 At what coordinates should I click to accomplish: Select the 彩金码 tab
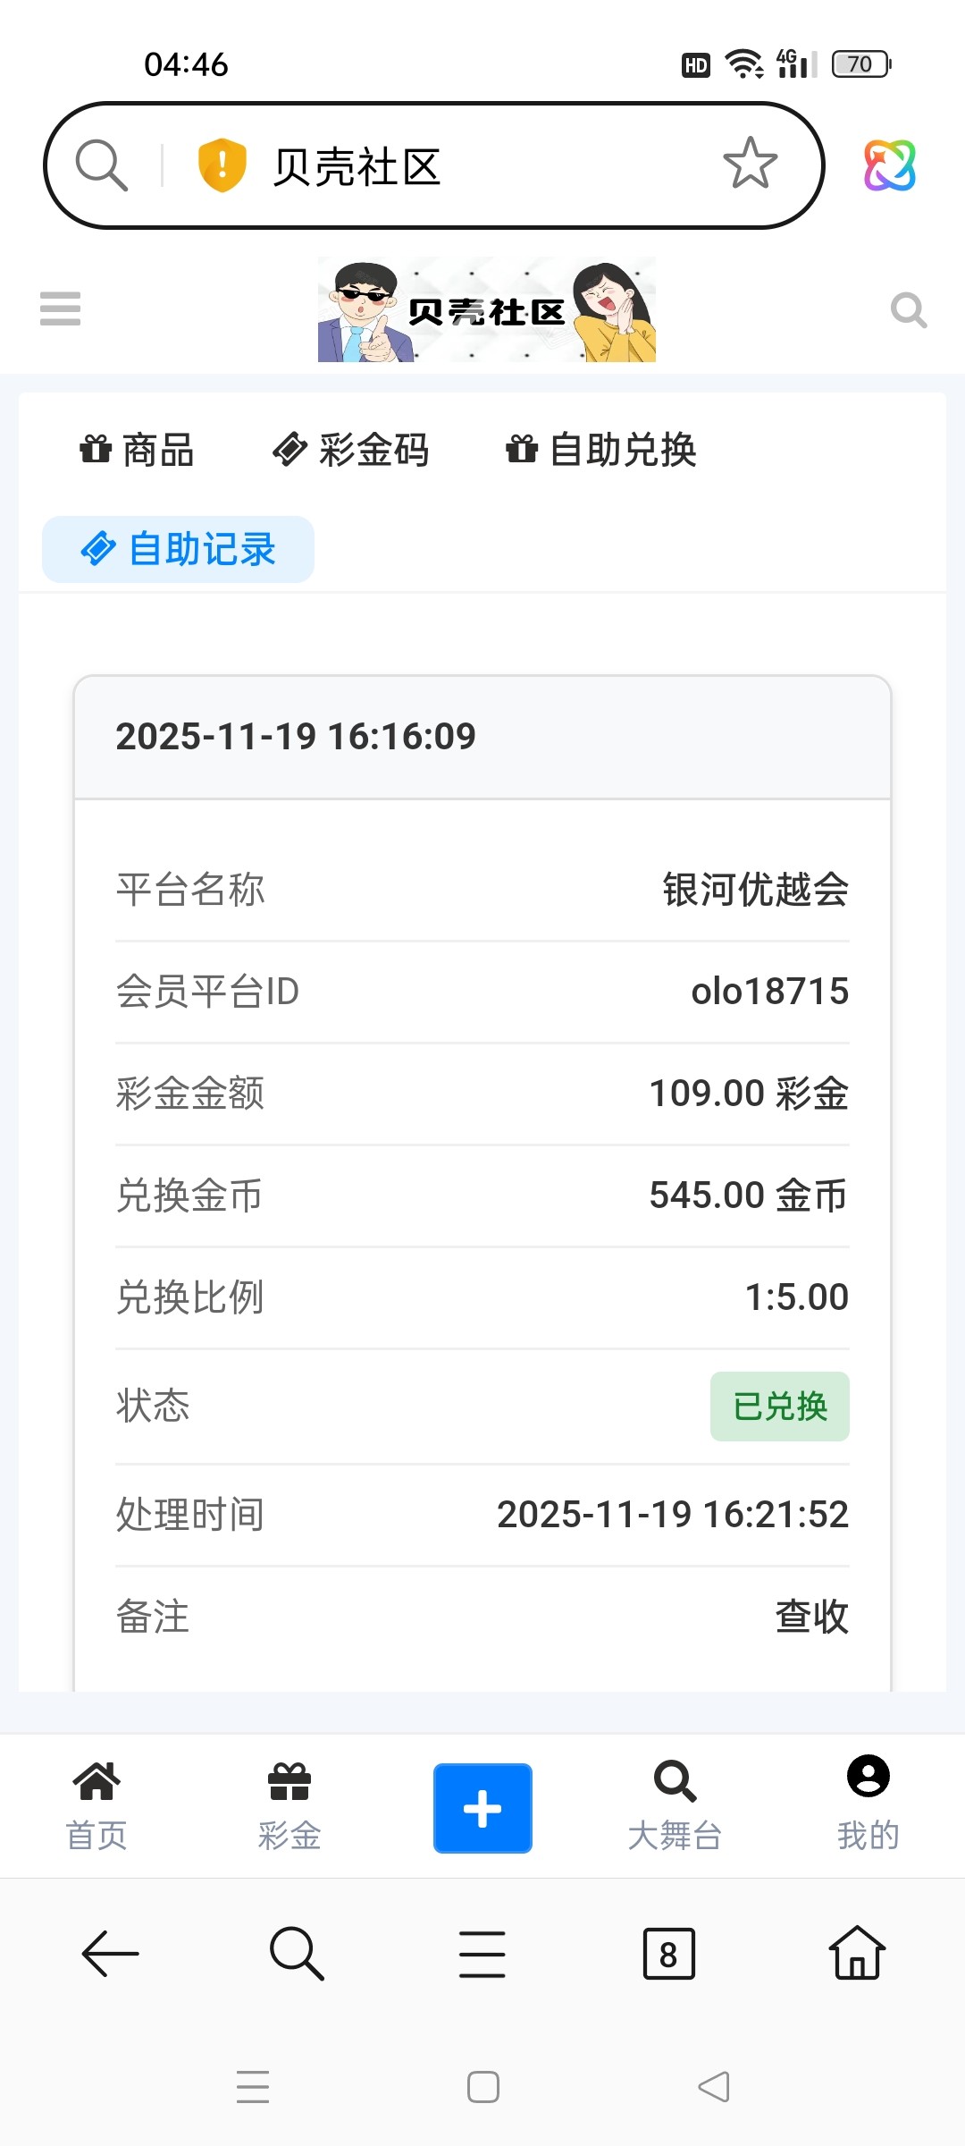tap(351, 450)
